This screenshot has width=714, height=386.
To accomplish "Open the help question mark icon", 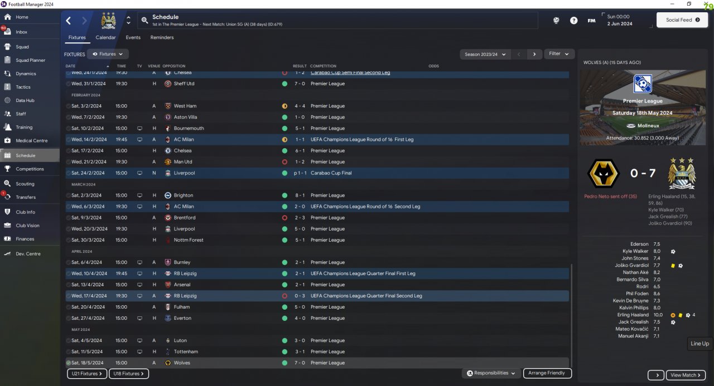I will [574, 21].
